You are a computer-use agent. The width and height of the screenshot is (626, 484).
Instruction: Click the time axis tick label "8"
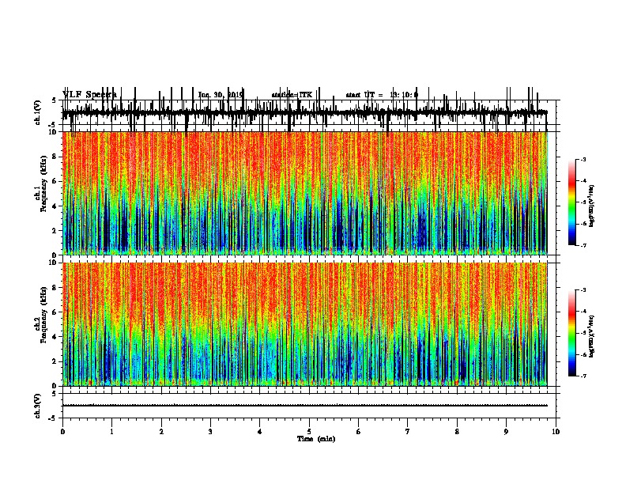point(457,432)
